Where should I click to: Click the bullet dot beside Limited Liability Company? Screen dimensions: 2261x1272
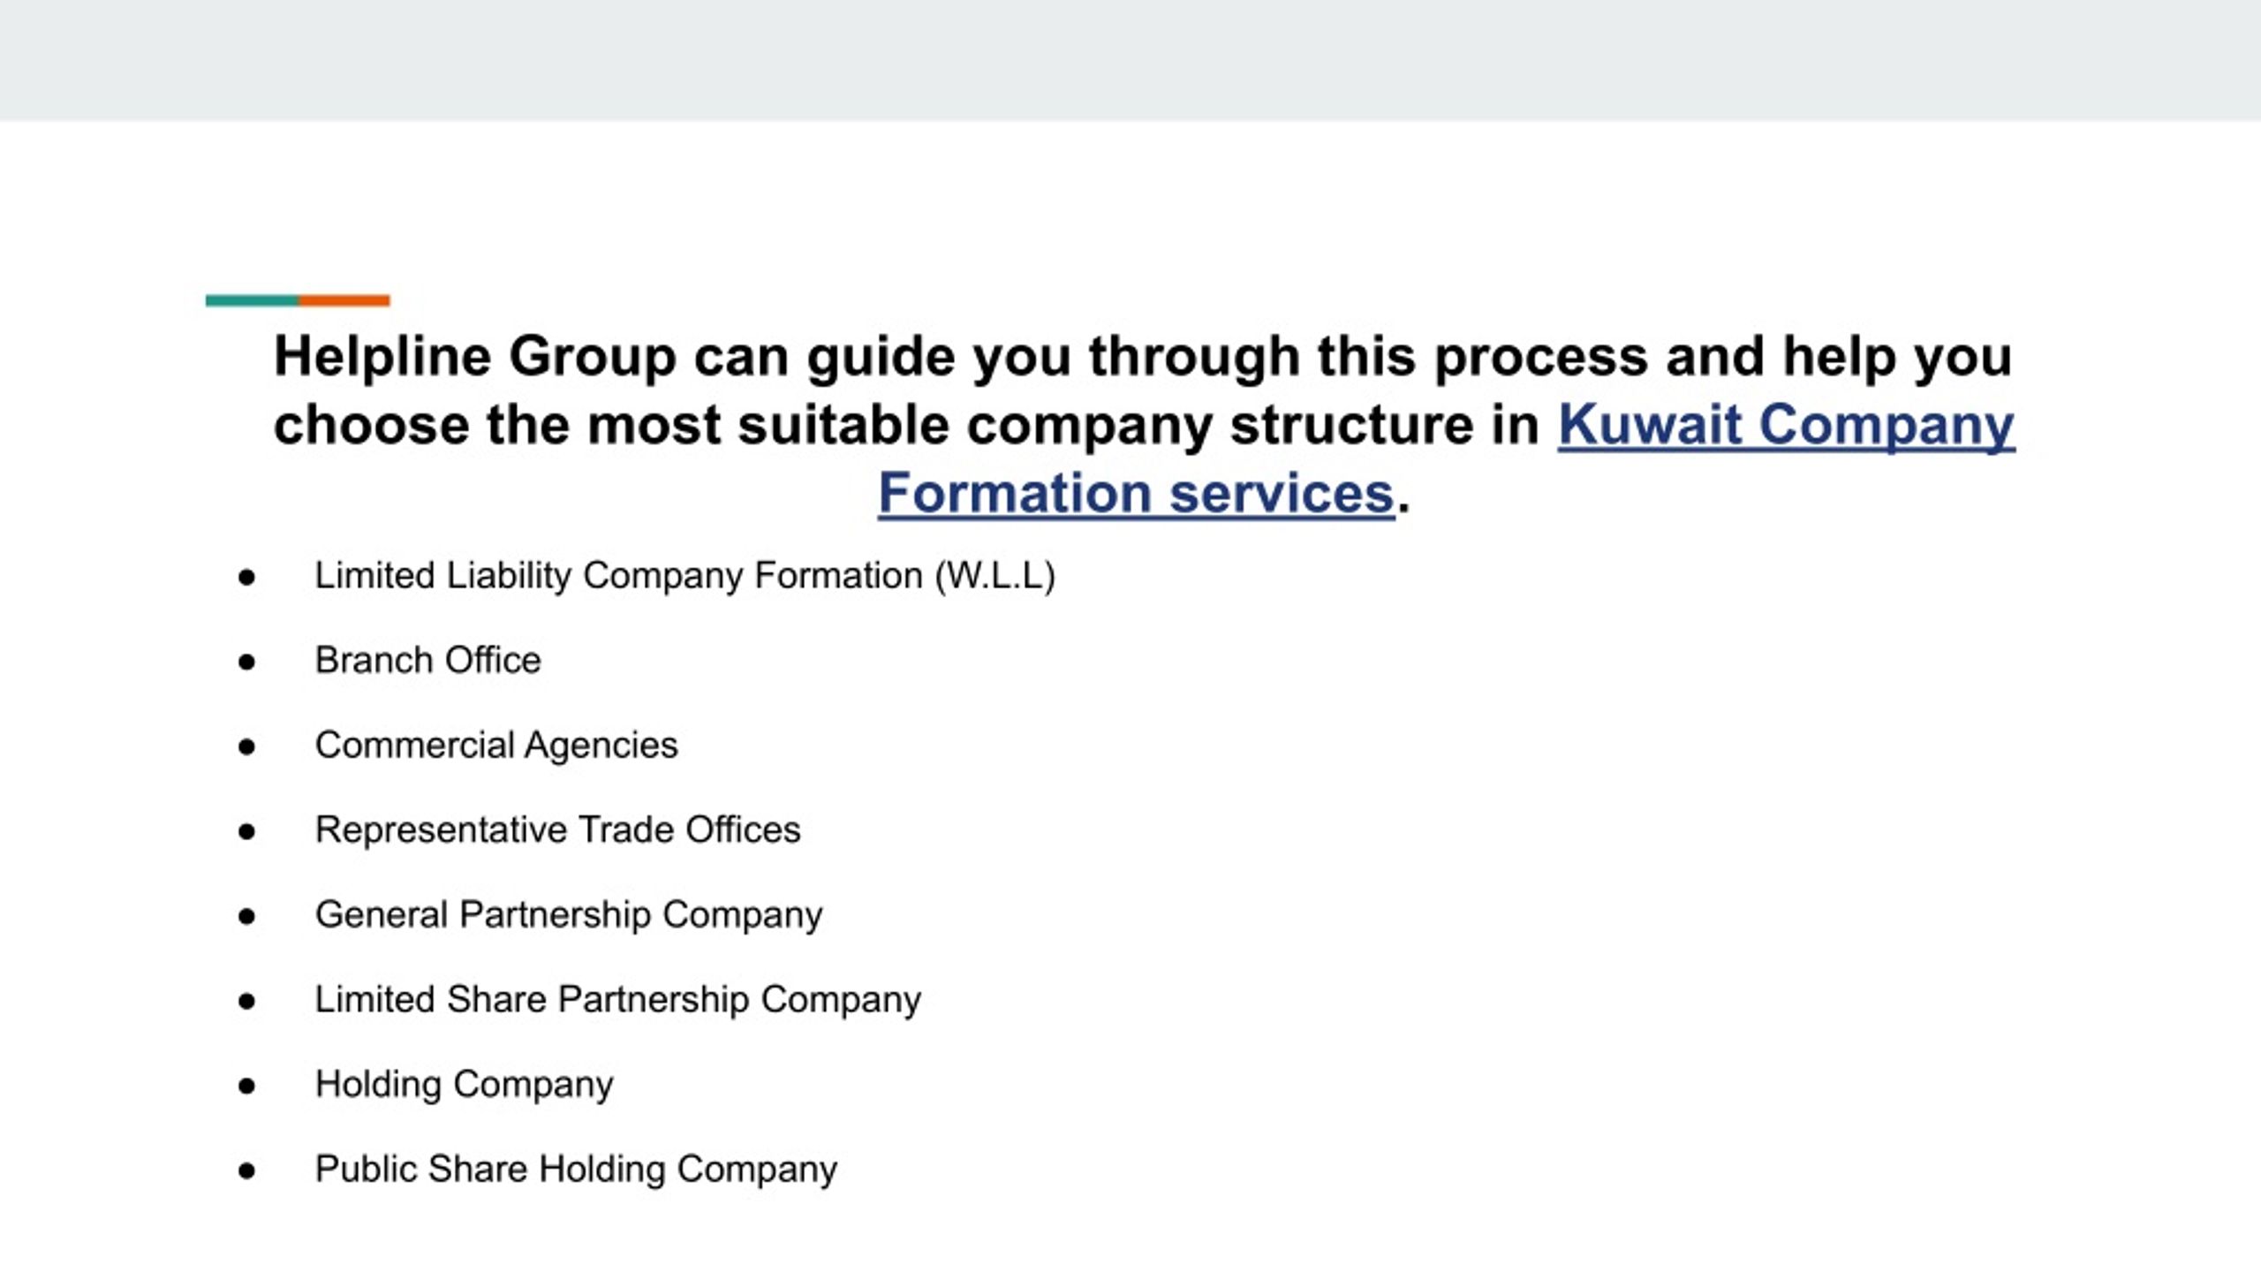pos(246,576)
